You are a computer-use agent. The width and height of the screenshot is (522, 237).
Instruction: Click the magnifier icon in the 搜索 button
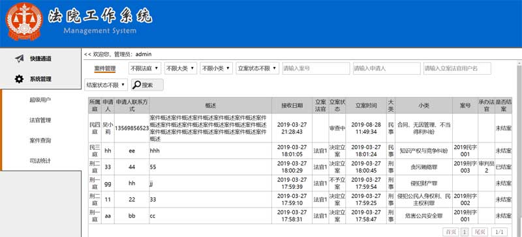pyautogui.click(x=137, y=85)
